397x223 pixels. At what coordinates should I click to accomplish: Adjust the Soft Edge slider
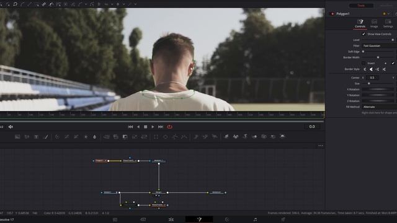point(378,51)
